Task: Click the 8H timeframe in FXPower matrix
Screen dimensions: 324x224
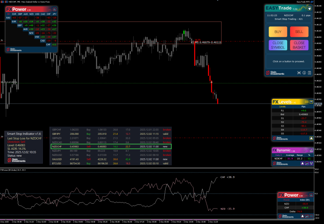Action: tap(8, 14)
